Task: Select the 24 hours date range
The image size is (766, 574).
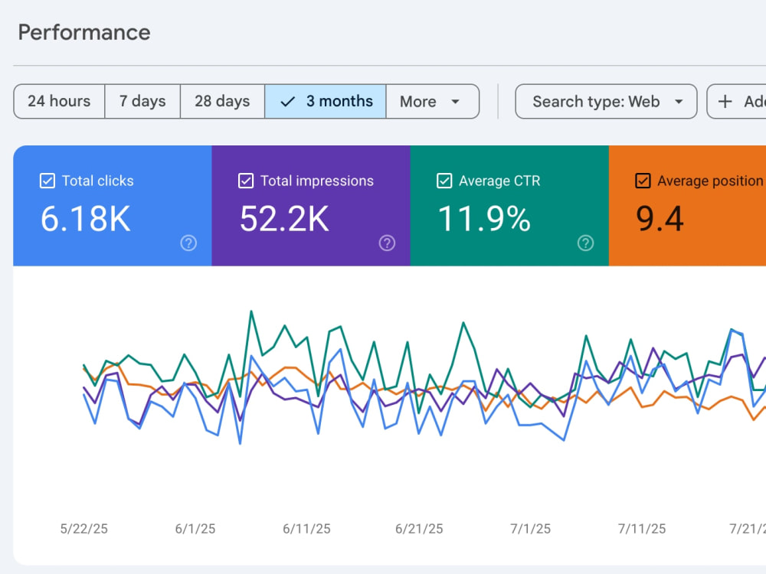Action: (x=59, y=102)
